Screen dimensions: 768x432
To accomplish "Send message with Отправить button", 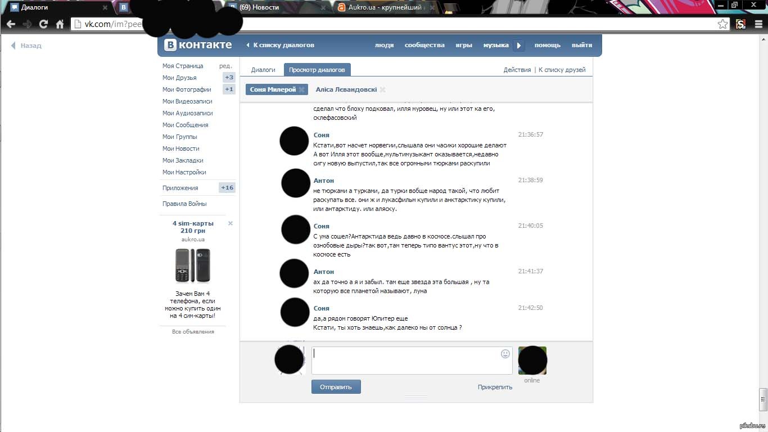I will [x=336, y=387].
